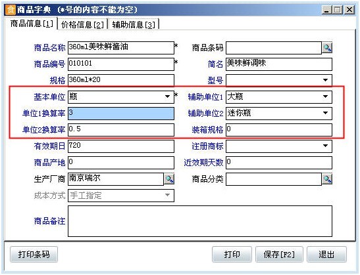Click the 简名 input field
The image size is (360, 275).
(279, 64)
